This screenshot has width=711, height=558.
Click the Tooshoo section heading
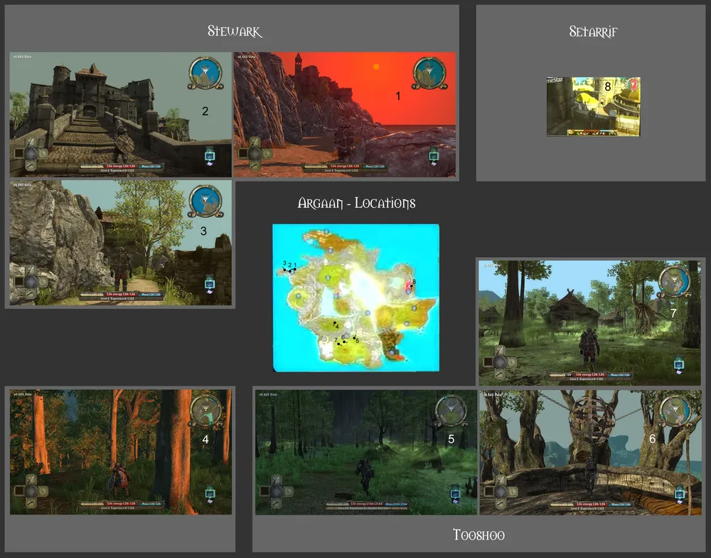click(x=479, y=535)
